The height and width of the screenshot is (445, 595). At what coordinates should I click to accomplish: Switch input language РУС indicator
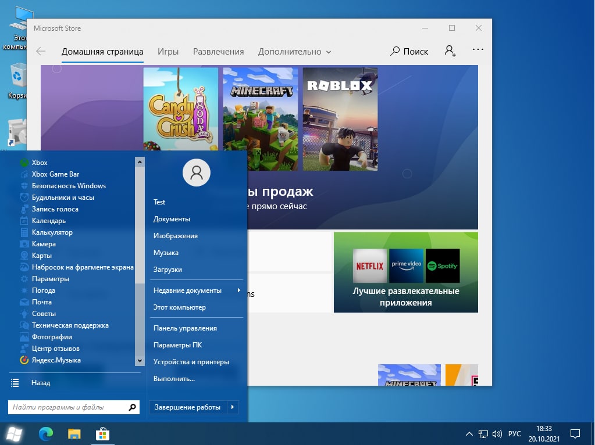click(515, 434)
